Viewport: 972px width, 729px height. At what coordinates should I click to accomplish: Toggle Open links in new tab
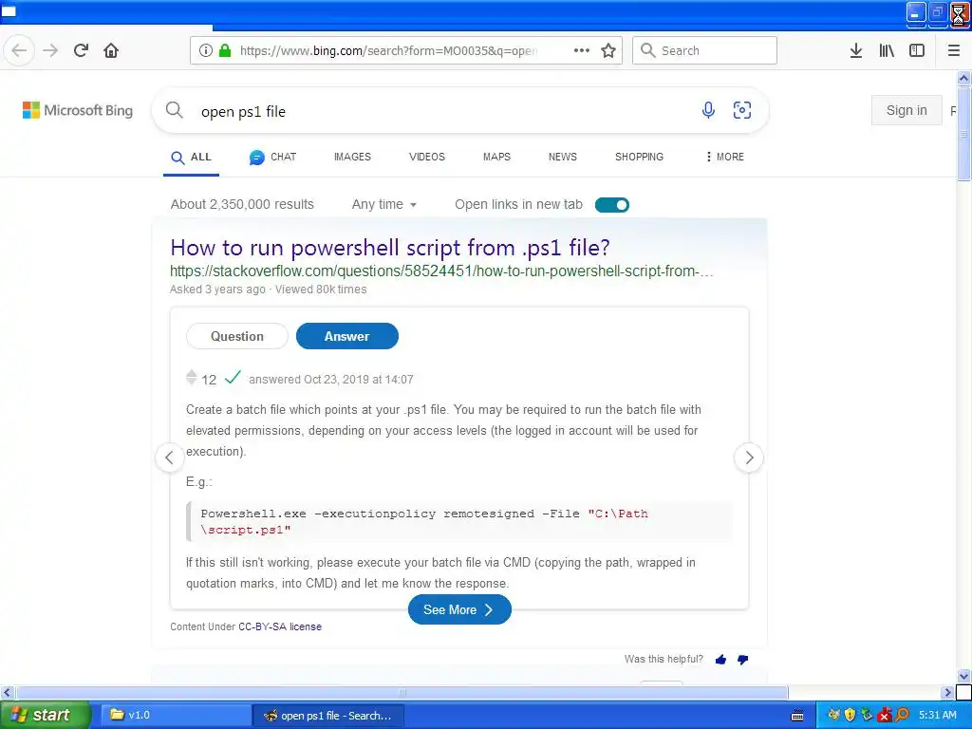pyautogui.click(x=612, y=205)
